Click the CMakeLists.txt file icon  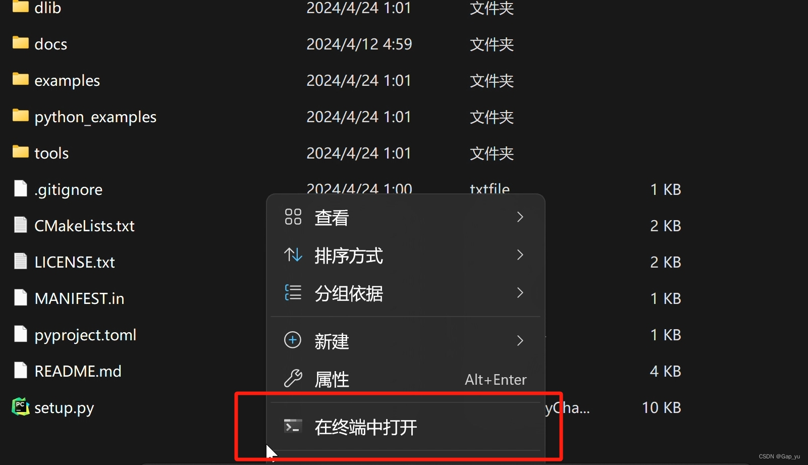click(x=21, y=224)
